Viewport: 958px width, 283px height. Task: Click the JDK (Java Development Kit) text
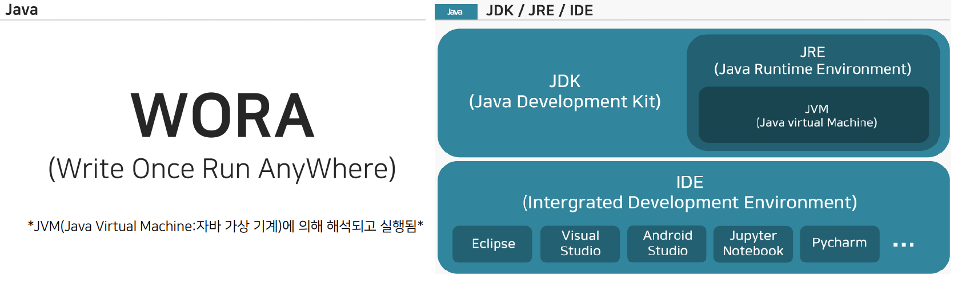[564, 91]
